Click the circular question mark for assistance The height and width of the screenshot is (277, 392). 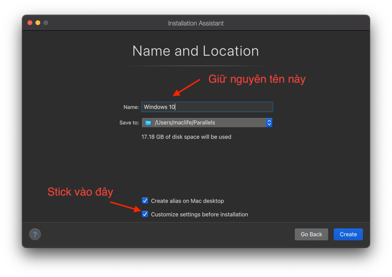[35, 234]
